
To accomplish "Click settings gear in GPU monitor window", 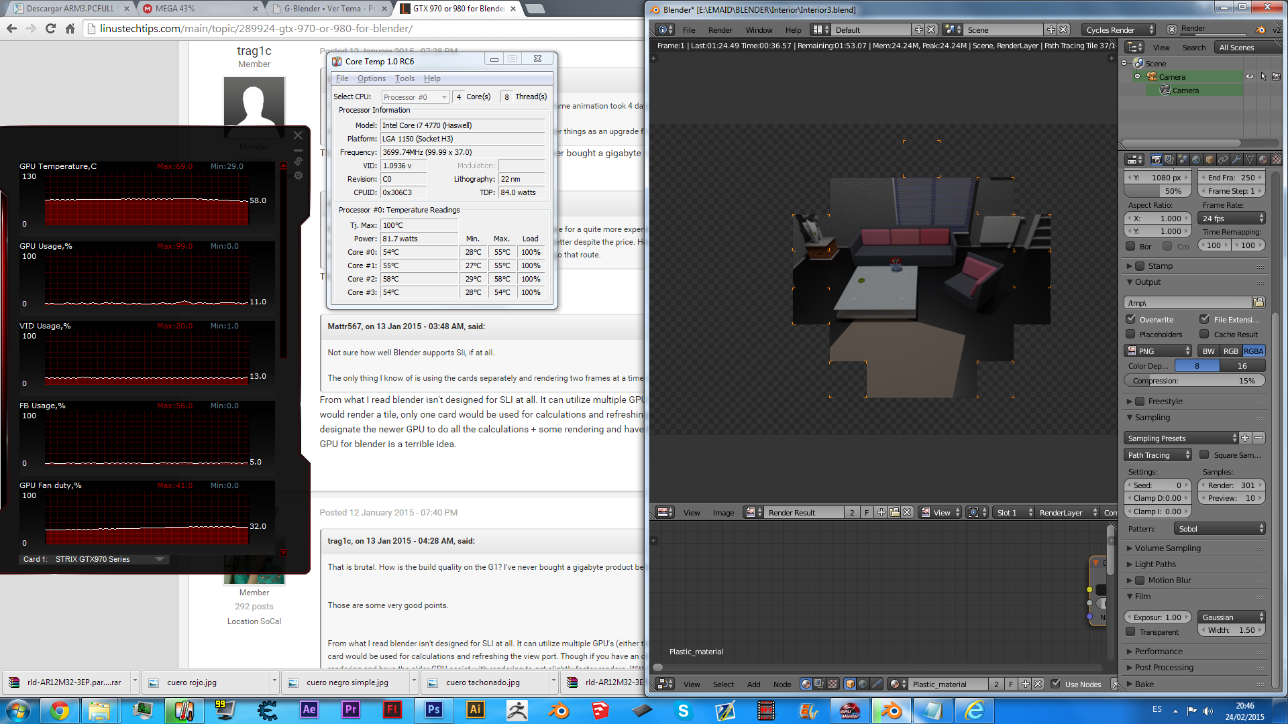I will [x=298, y=176].
